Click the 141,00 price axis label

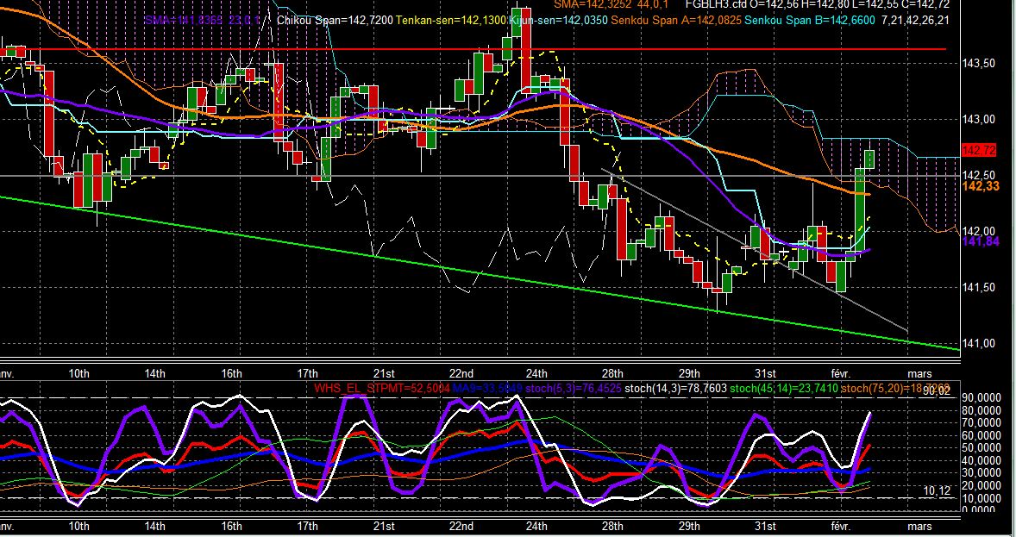point(978,343)
